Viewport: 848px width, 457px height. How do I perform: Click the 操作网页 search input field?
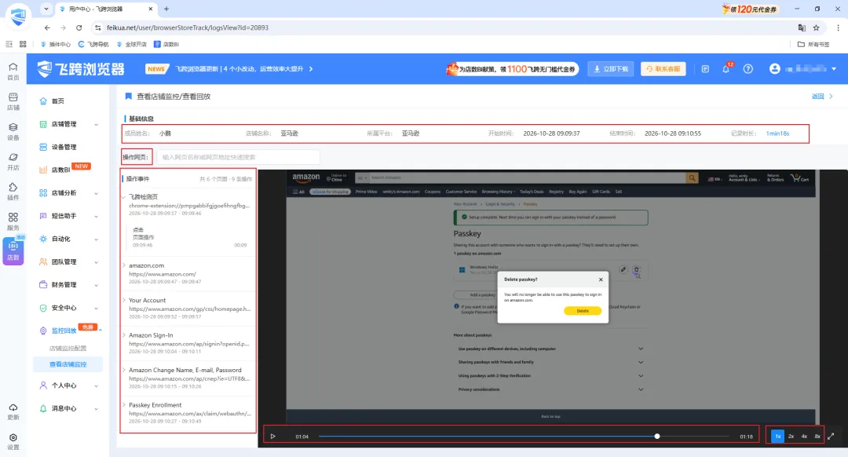pyautogui.click(x=238, y=157)
